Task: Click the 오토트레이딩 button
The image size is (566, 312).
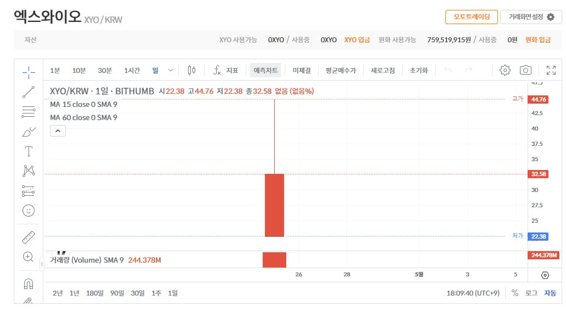Action: pos(471,17)
